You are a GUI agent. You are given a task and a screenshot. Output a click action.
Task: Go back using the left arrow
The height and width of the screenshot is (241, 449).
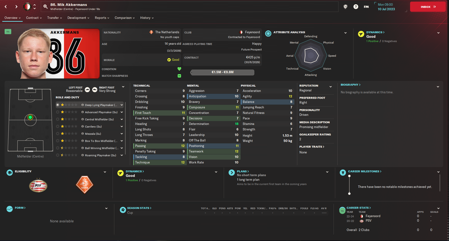pyautogui.click(x=6, y=7)
